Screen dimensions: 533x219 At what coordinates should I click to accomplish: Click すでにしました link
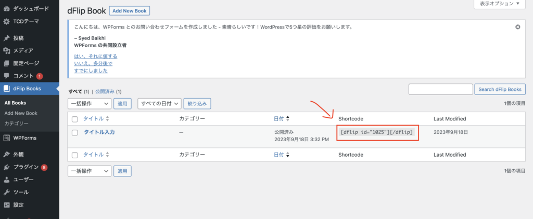[91, 71]
